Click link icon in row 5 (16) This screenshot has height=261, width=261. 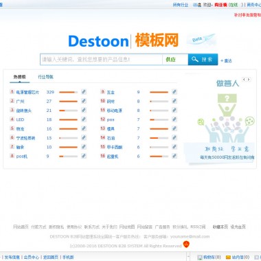coord(84,128)
